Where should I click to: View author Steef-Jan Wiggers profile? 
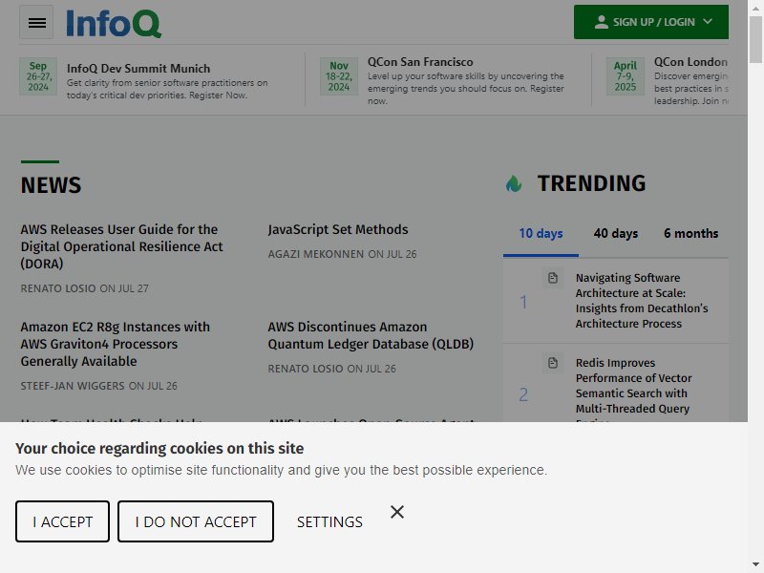(x=73, y=386)
